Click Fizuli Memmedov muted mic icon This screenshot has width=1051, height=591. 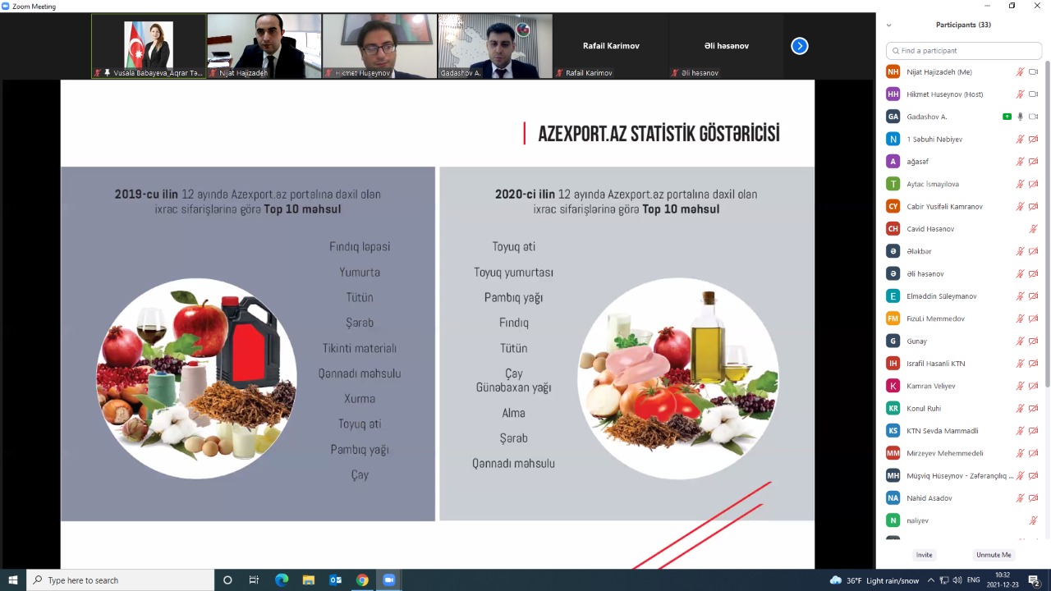click(1021, 318)
